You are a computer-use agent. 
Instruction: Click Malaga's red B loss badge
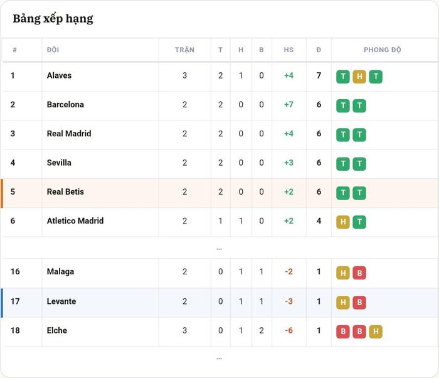click(x=359, y=273)
